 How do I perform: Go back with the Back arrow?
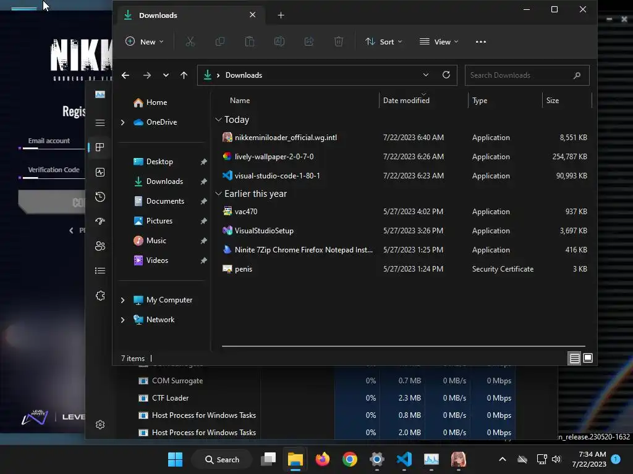pos(125,75)
